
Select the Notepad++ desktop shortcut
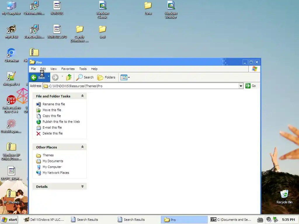pos(11,79)
